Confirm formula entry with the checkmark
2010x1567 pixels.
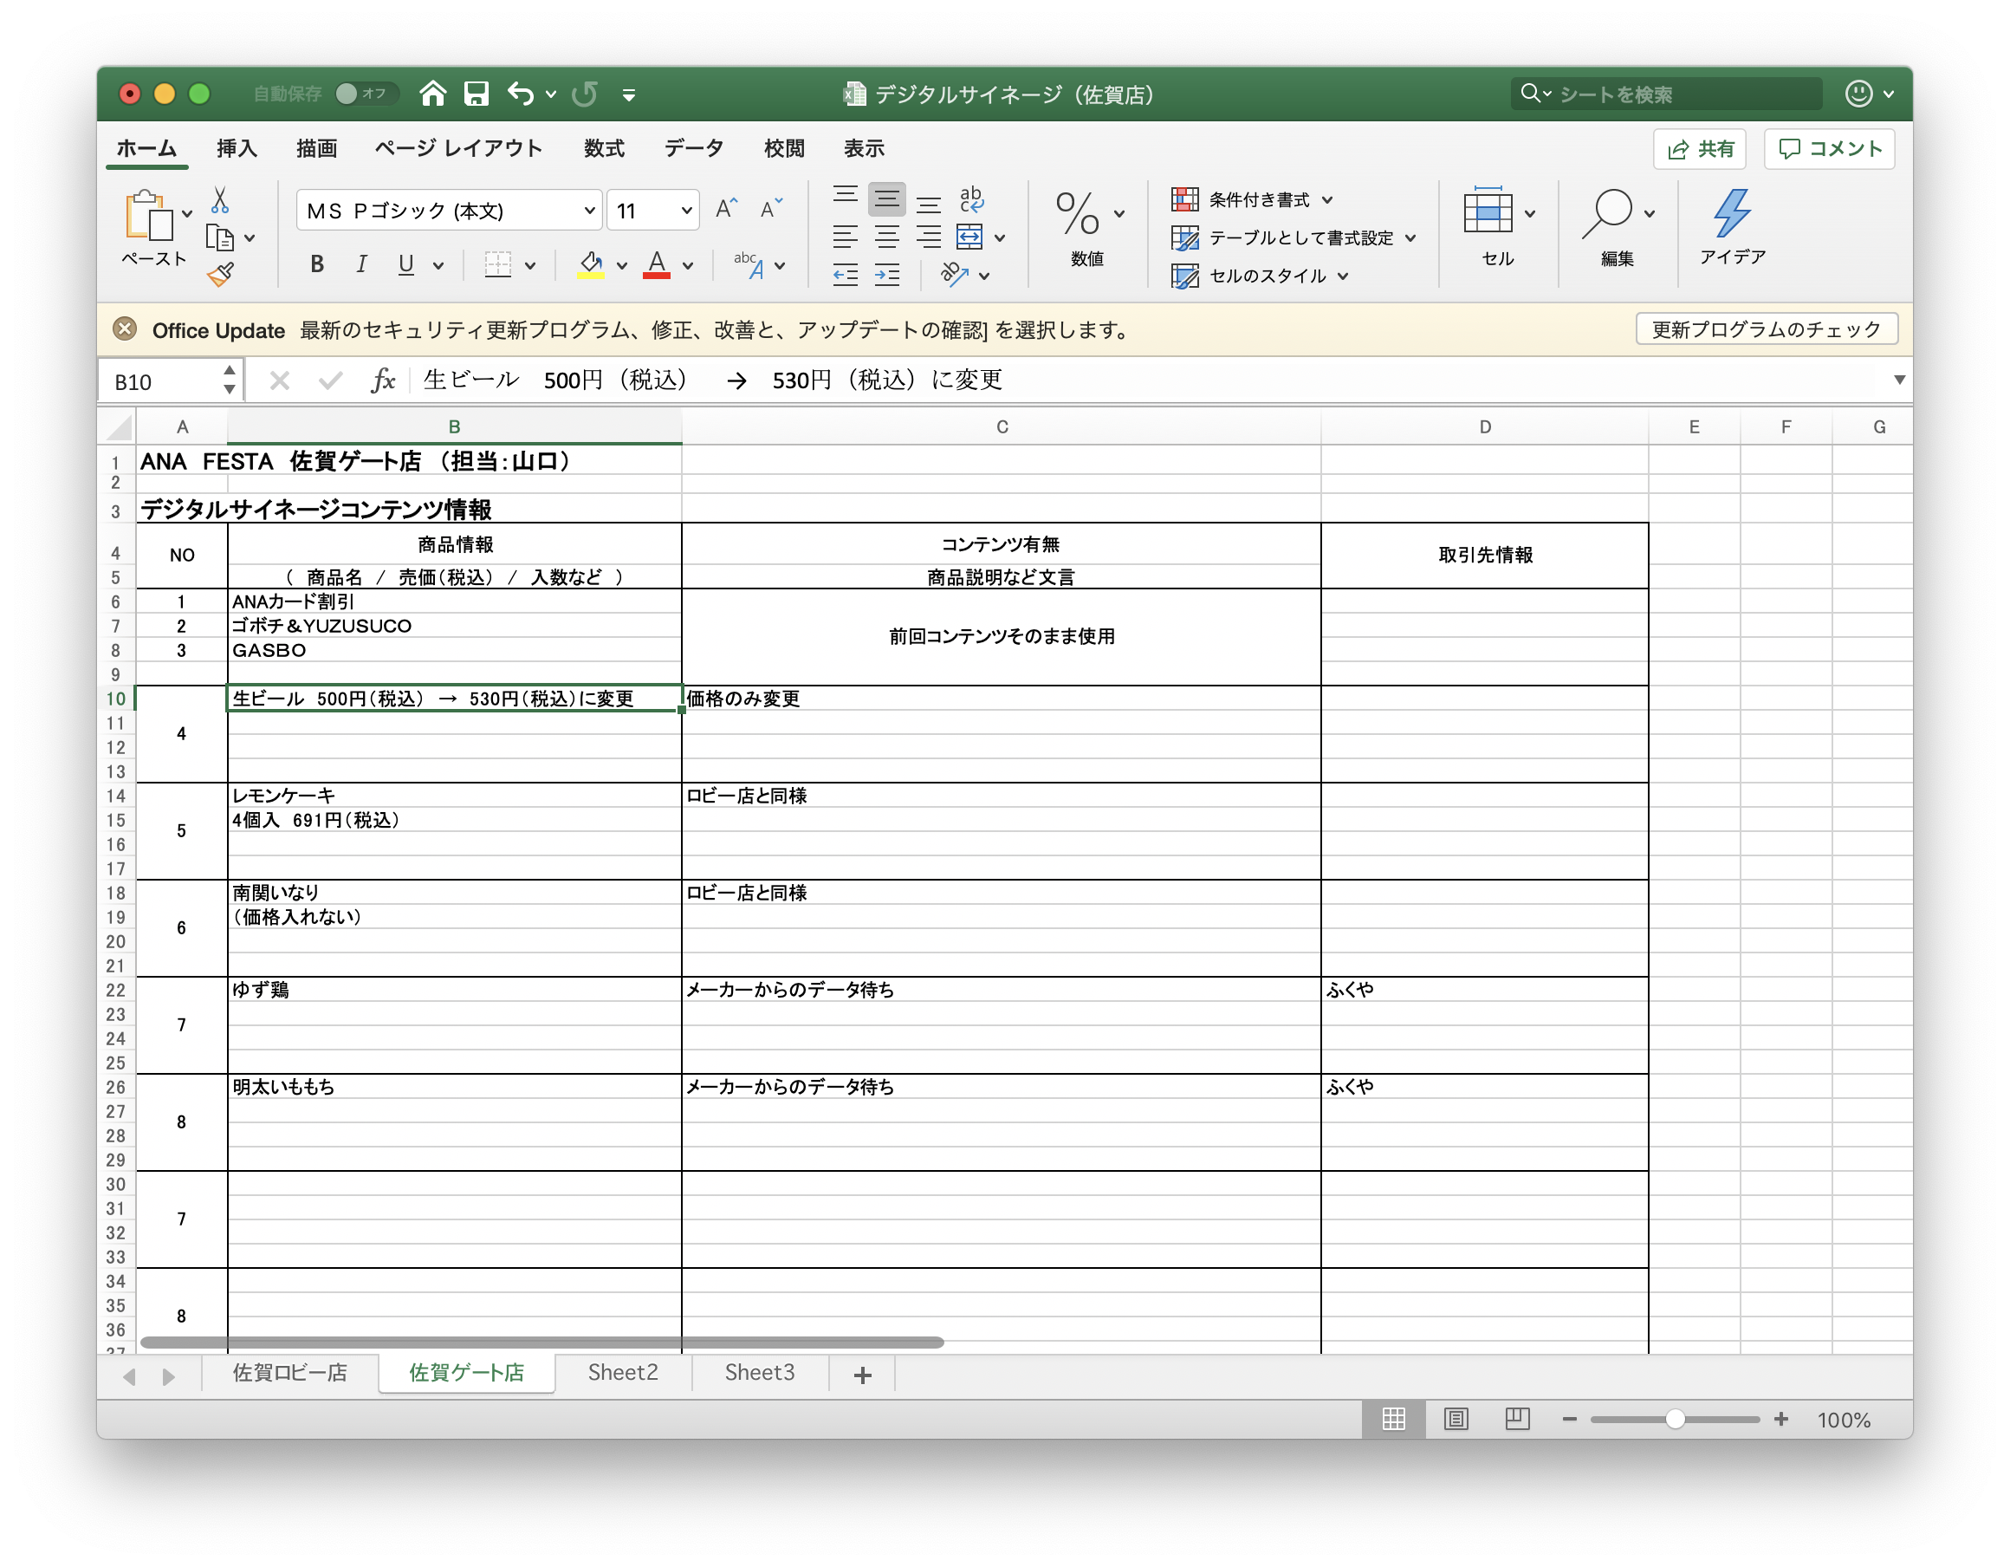[330, 381]
